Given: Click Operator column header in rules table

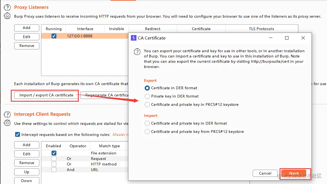Looking at the screenshot, I should click(78, 146).
